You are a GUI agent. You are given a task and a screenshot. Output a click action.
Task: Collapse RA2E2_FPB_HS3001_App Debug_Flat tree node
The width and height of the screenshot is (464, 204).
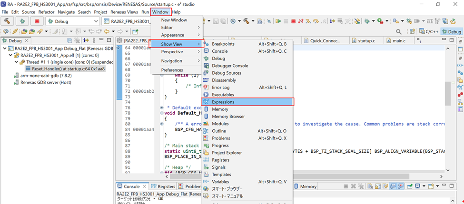coord(4,48)
